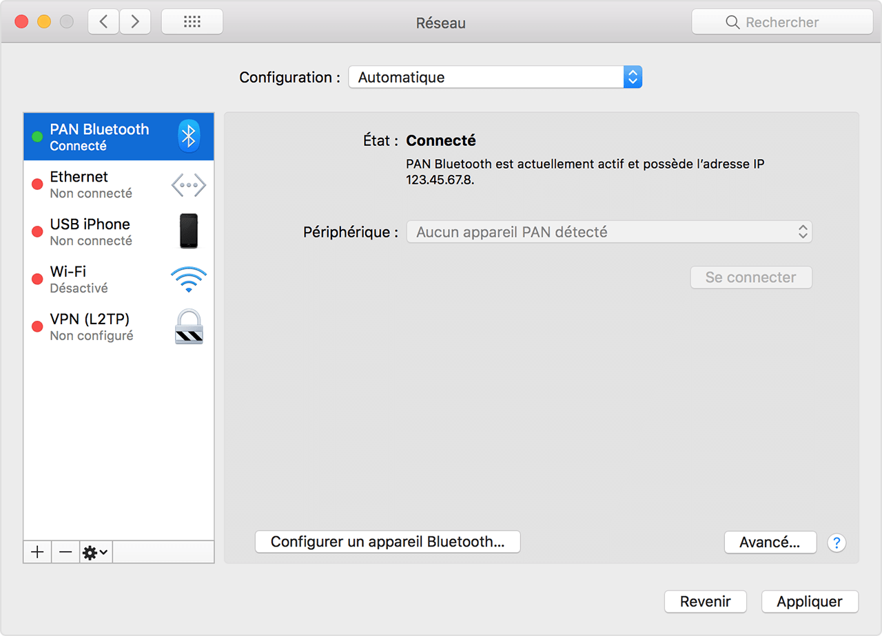Click the Se connecter button

pyautogui.click(x=751, y=277)
